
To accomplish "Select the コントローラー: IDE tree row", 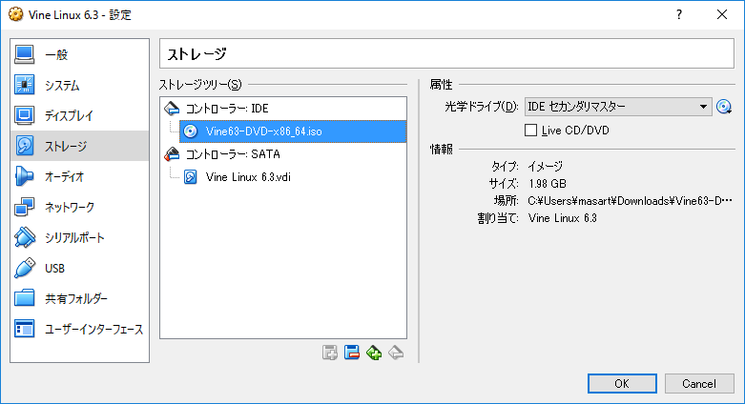I will tap(283, 109).
